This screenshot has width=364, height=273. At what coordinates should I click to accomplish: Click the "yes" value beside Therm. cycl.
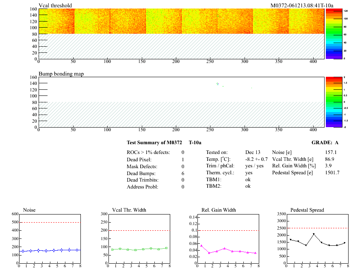[249, 173]
